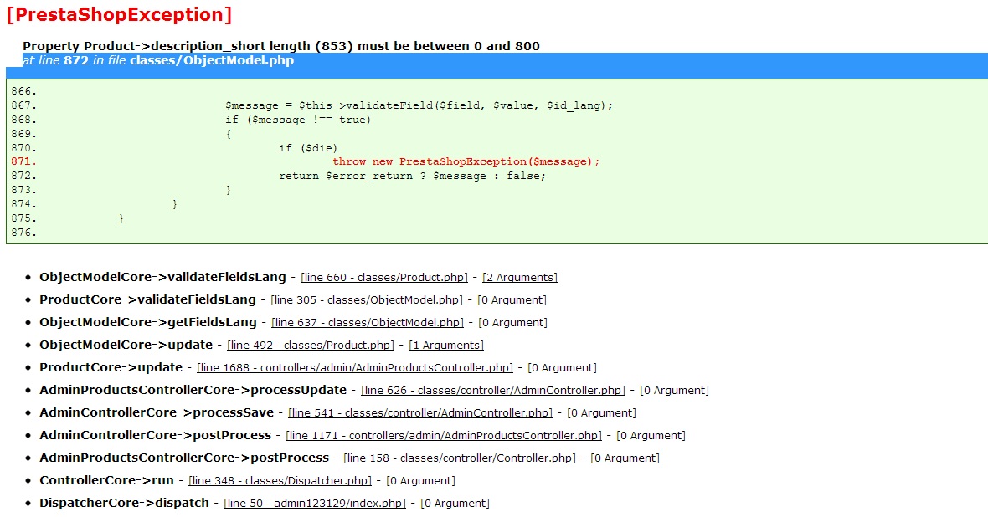The height and width of the screenshot is (517, 988).
Task: Click ObjectModelCore->validateFieldsLang text
Action: 162,277
